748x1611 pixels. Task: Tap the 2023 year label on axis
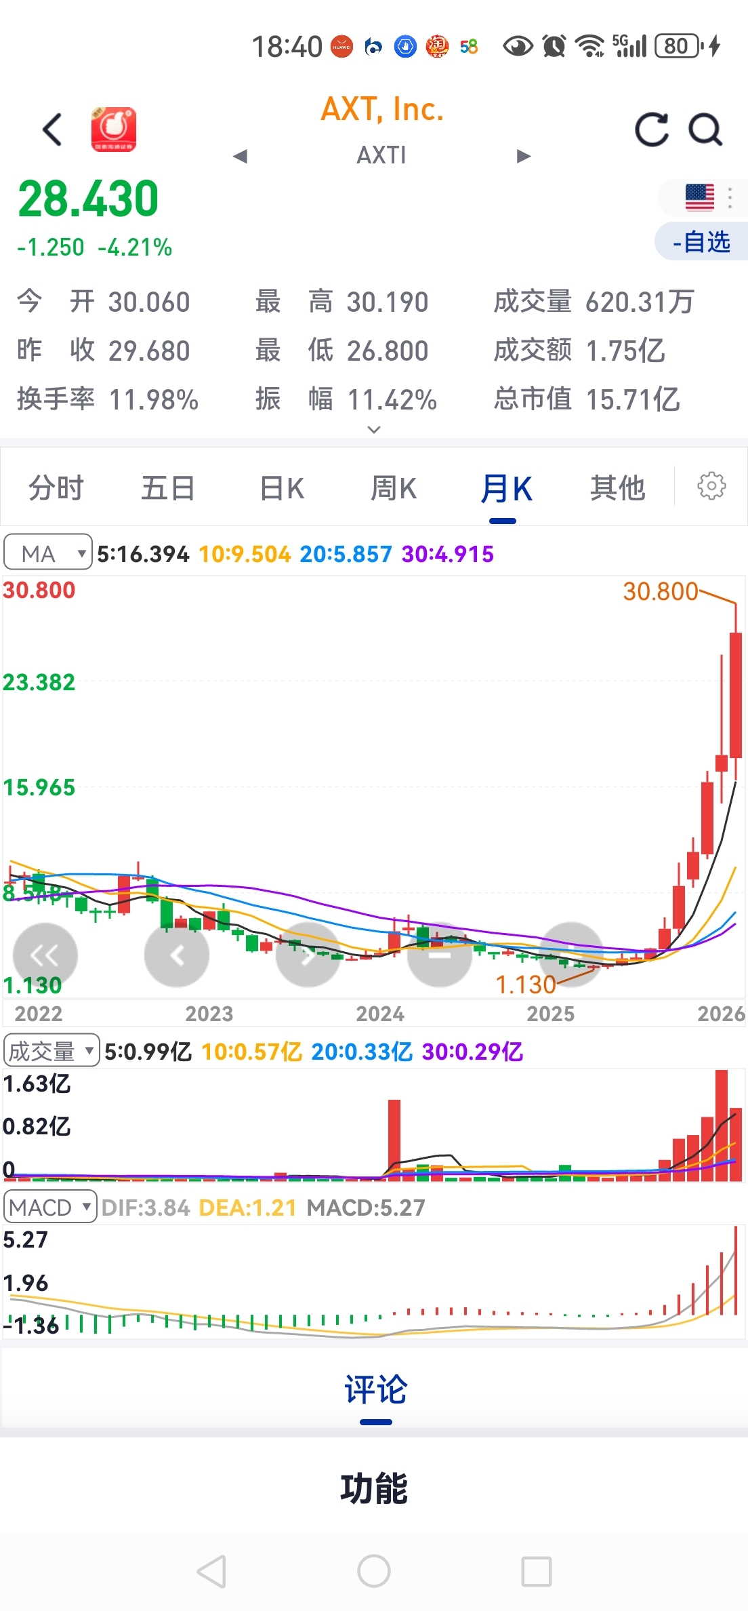pyautogui.click(x=209, y=1014)
